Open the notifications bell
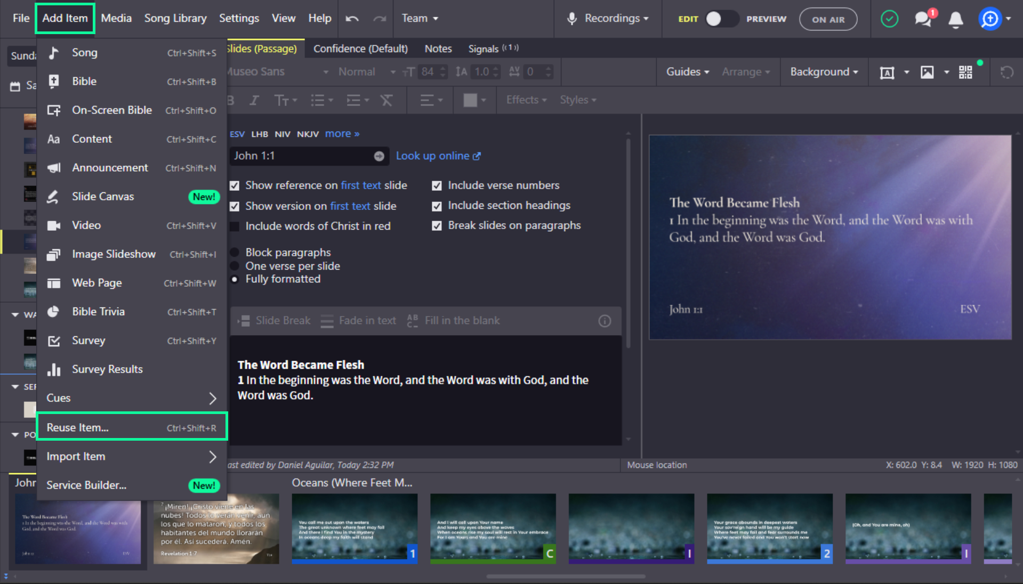Screen dimensions: 1023x584 pyautogui.click(x=956, y=19)
